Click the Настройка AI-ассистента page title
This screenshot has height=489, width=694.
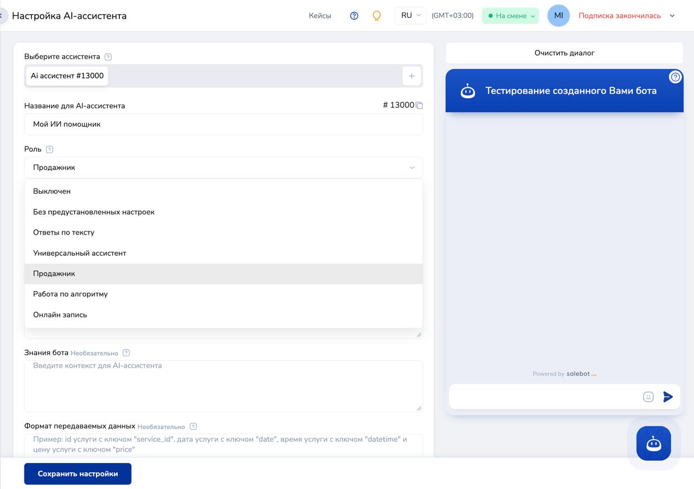(x=69, y=16)
